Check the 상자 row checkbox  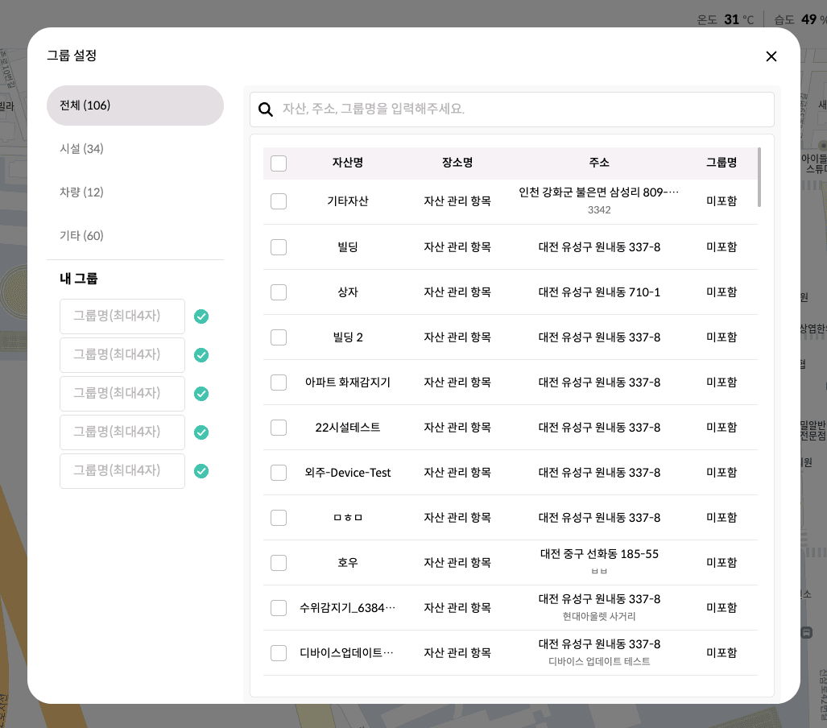(279, 292)
